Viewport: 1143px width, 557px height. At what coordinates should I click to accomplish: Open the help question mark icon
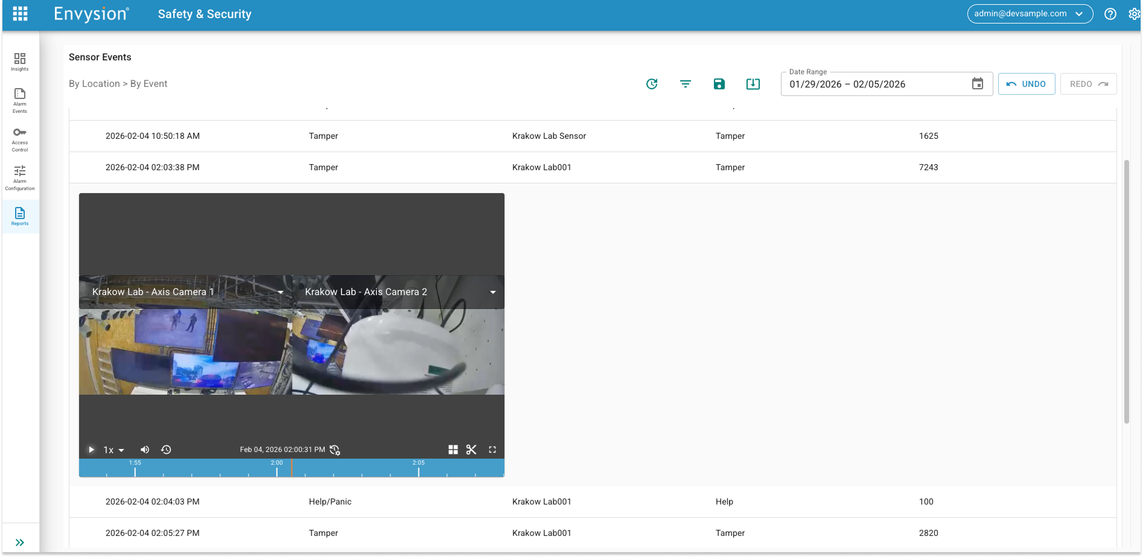1110,14
